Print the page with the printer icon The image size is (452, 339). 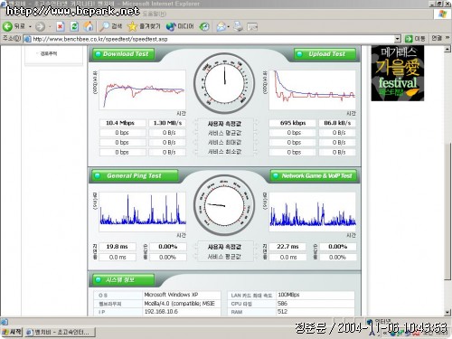click(x=238, y=26)
